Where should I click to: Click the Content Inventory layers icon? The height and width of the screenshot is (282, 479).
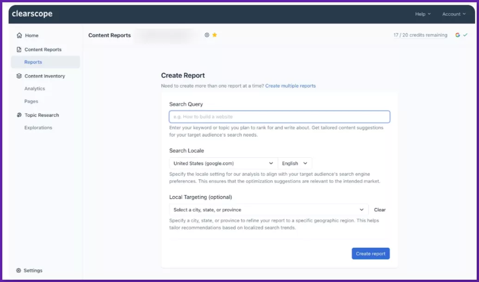click(x=19, y=76)
